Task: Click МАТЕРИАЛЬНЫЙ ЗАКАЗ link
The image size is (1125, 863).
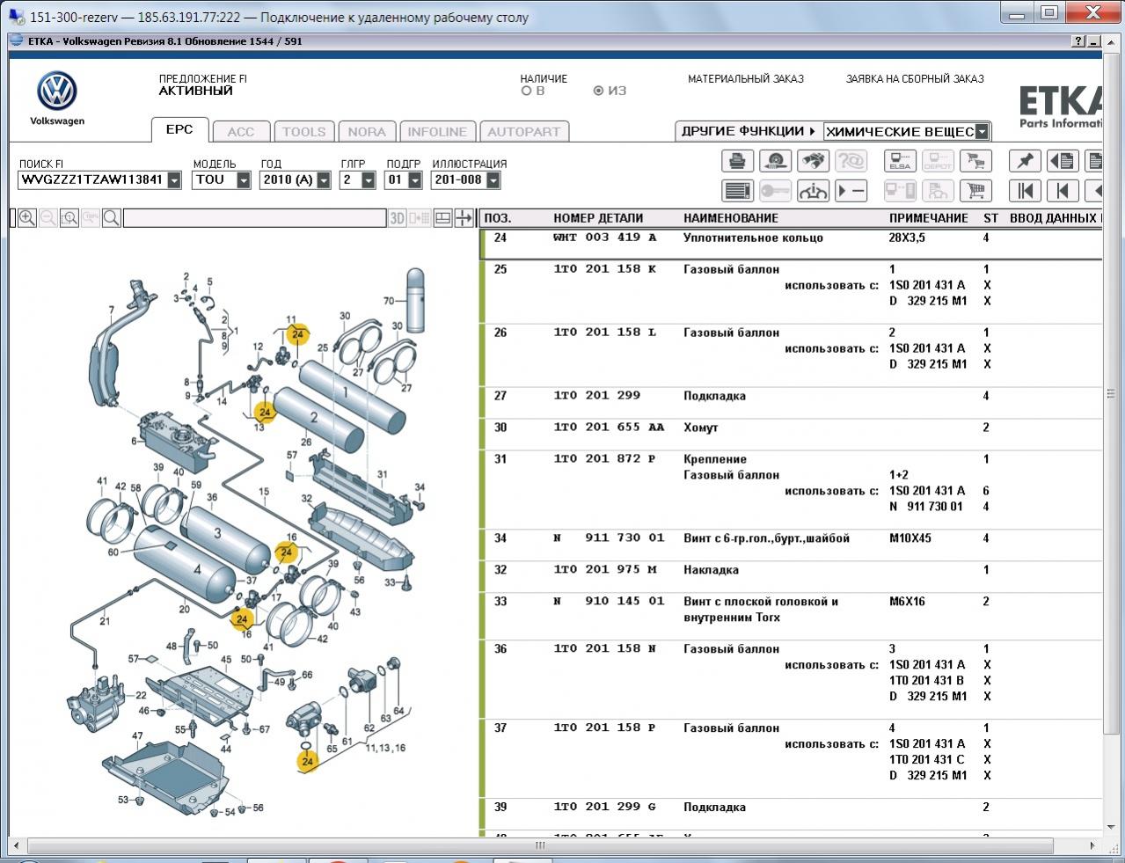Action: click(746, 78)
